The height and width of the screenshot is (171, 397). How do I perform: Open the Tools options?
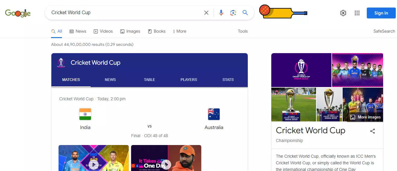tap(243, 31)
